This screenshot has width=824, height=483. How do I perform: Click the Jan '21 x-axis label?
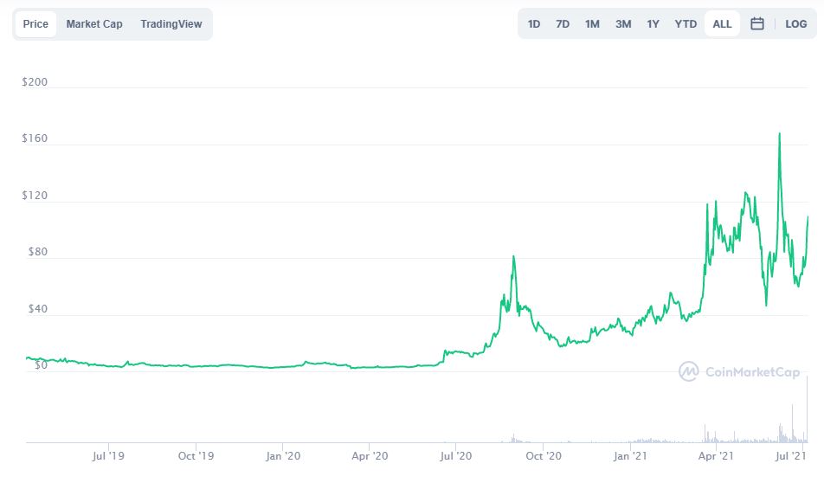pos(630,455)
